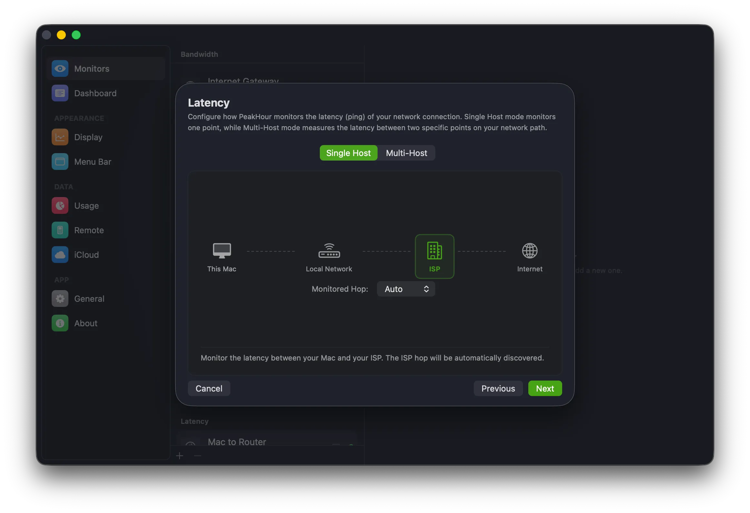Open the Dashboard sidebar item

(106, 93)
